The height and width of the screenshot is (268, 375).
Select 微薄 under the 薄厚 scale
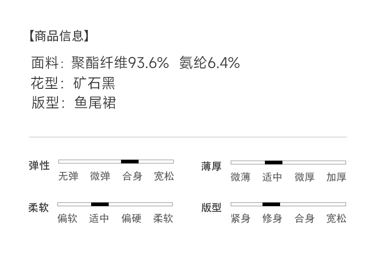coord(240,177)
